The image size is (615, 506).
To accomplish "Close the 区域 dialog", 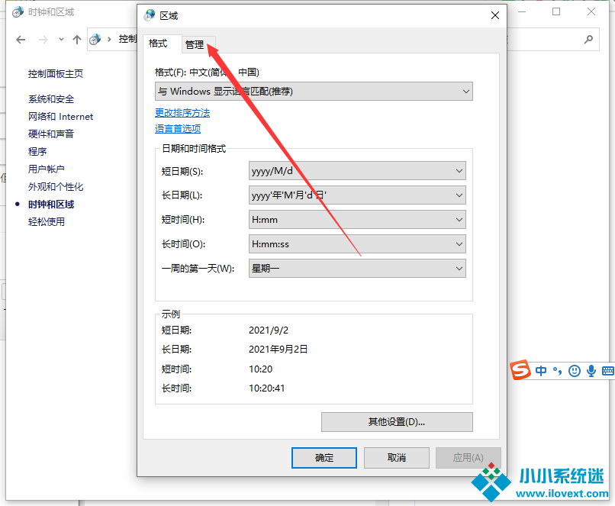I will tap(495, 15).
